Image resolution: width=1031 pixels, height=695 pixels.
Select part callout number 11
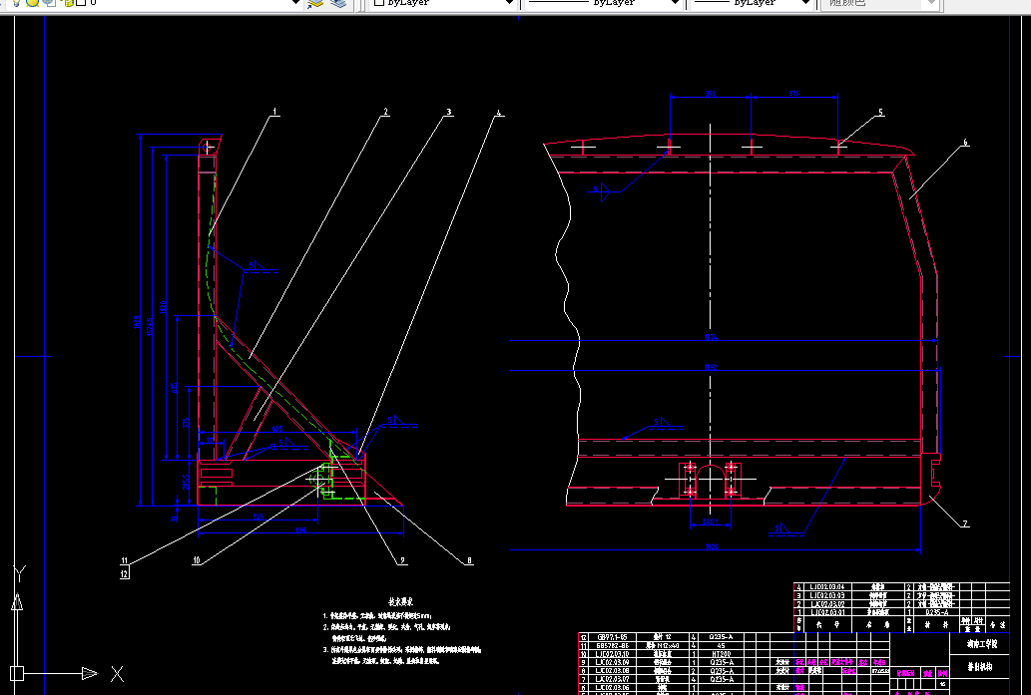click(125, 561)
